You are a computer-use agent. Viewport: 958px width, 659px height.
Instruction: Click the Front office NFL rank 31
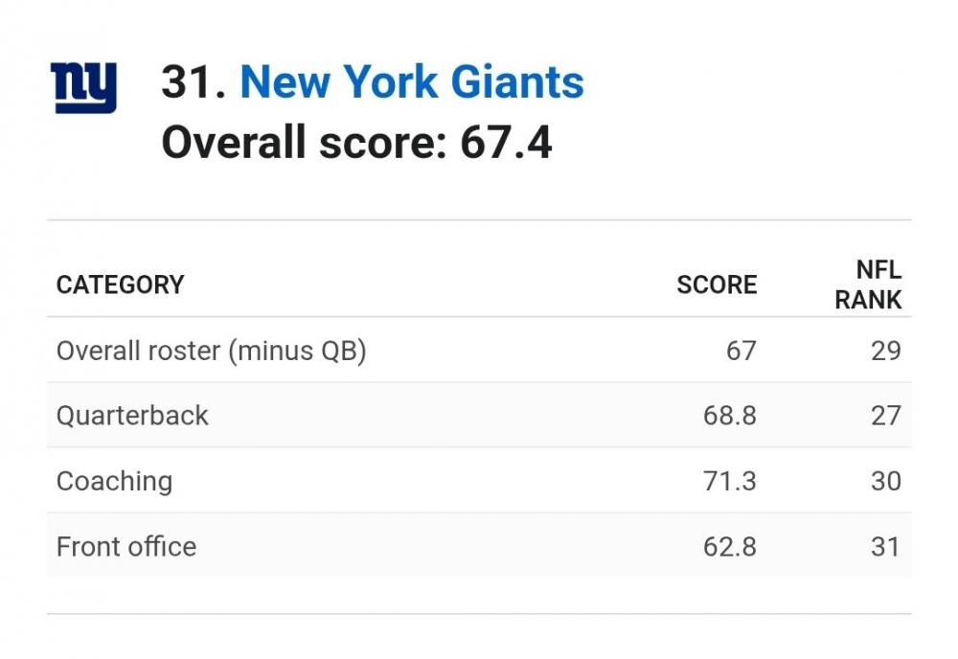(885, 547)
